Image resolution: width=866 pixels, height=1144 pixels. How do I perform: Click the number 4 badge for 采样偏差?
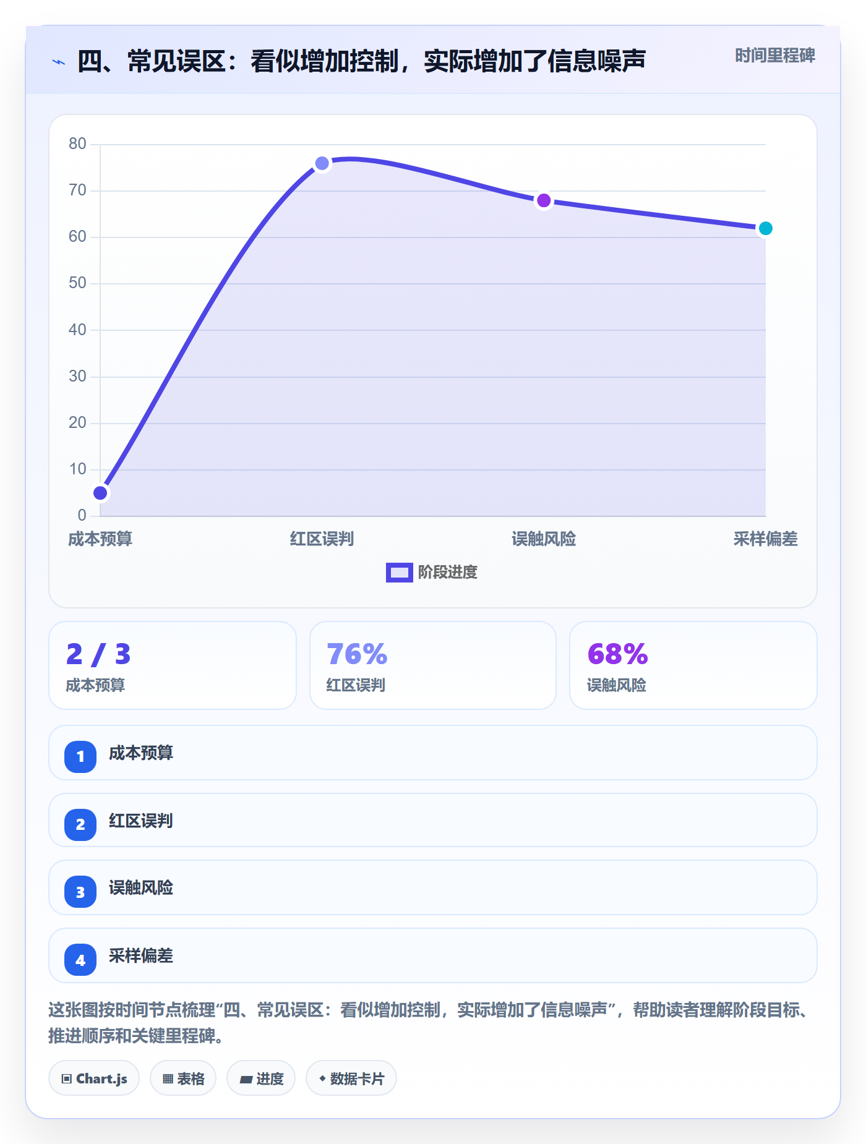[80, 960]
